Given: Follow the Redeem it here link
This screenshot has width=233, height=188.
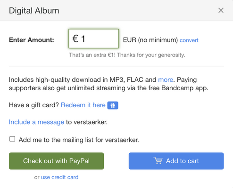Looking at the screenshot, I should (x=83, y=105).
